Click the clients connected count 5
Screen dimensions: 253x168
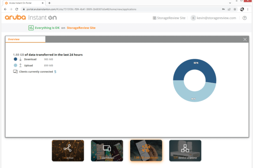[55, 72]
